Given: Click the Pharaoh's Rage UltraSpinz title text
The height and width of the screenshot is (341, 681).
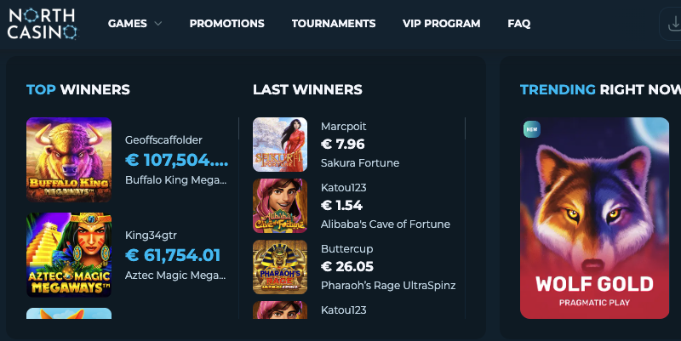Looking at the screenshot, I should tap(388, 285).
